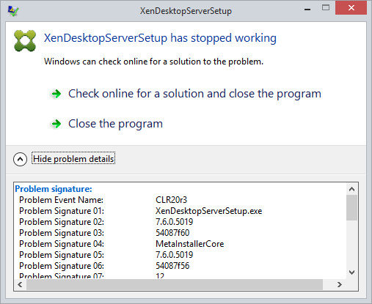The height and width of the screenshot is (304, 372).
Task: Click green arrow beside Check online option
Action: [x=56, y=94]
